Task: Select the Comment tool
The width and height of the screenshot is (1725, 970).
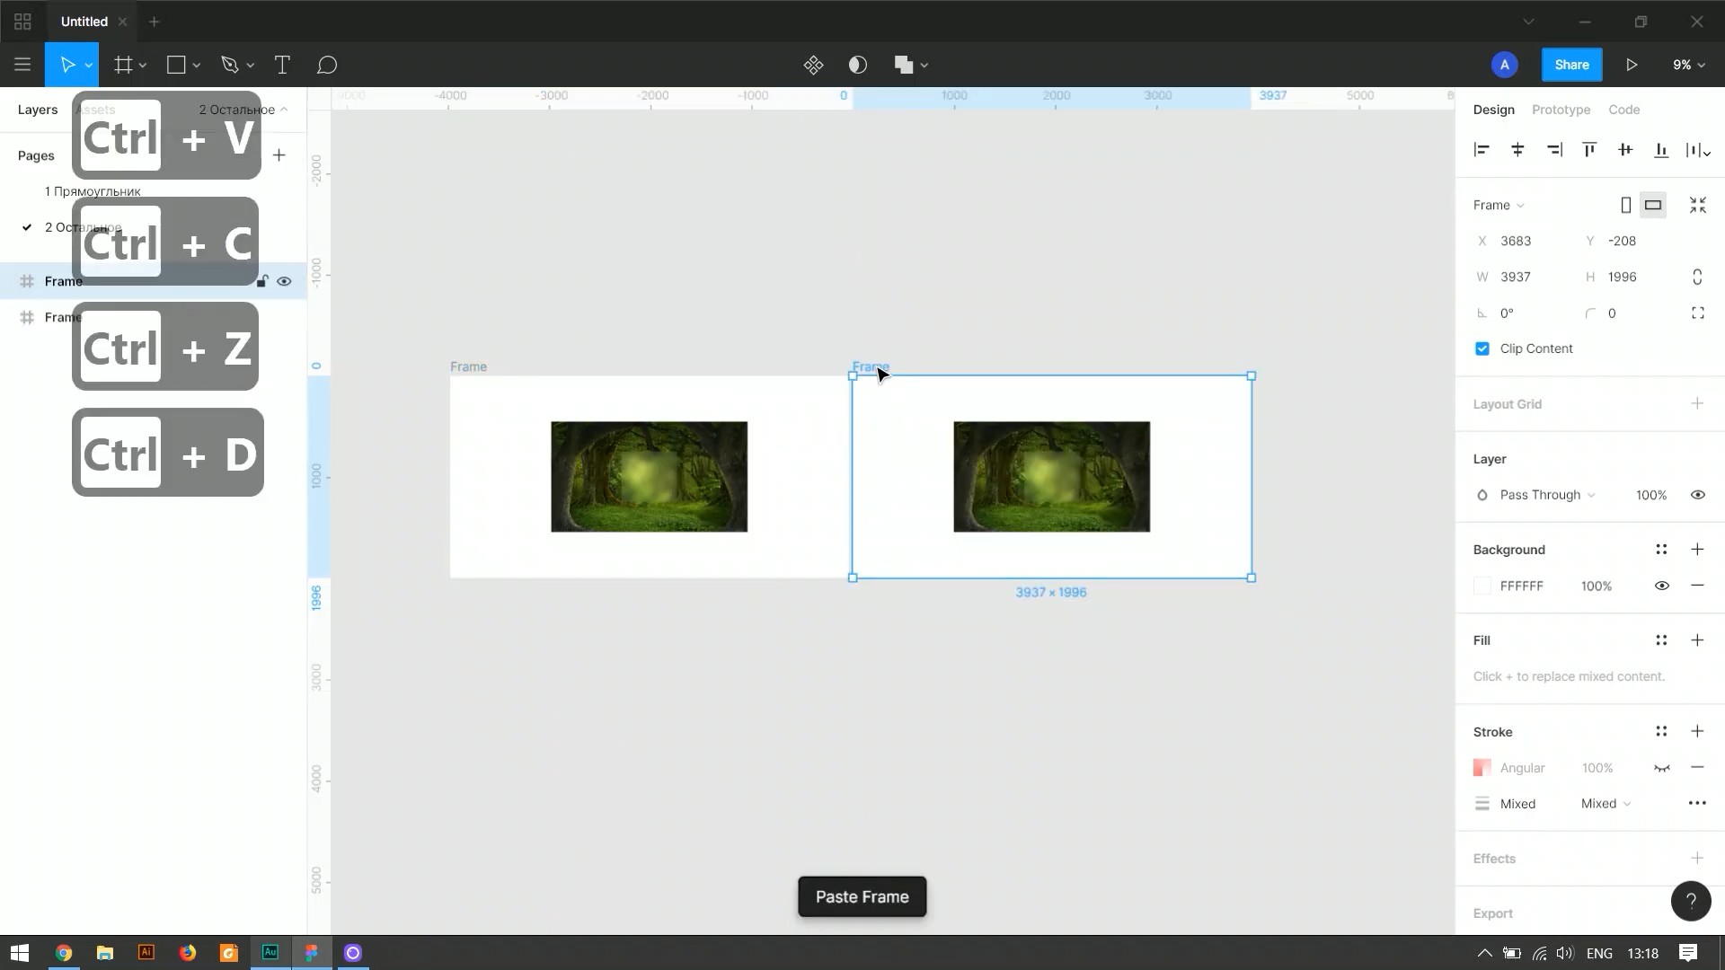Action: click(x=327, y=65)
